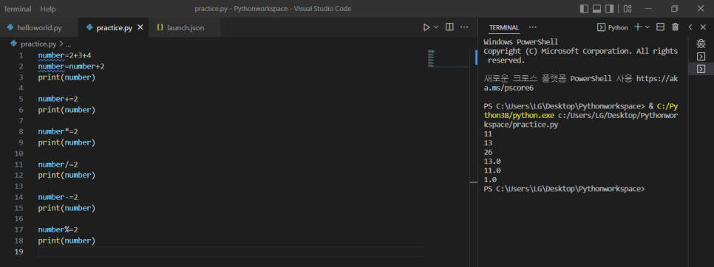Screen dimensions: 714x267
Task: Open the panel's ellipsis views menu next to TERMINAL
Action: pos(533,27)
